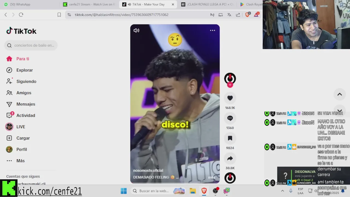The width and height of the screenshot is (350, 197).
Task: Like the video with the heart icon
Action: [x=230, y=98]
